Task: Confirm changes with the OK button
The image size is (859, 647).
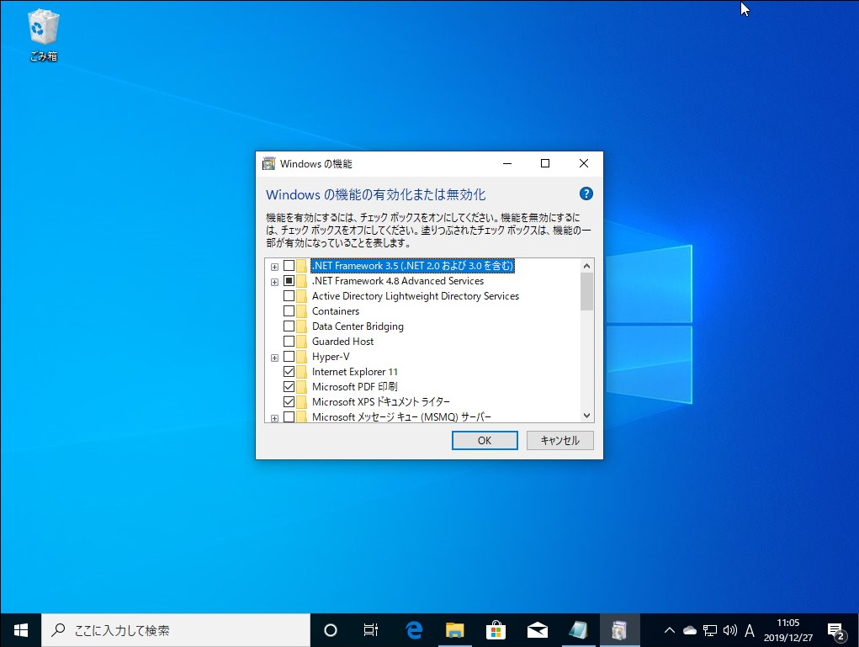Action: (484, 439)
